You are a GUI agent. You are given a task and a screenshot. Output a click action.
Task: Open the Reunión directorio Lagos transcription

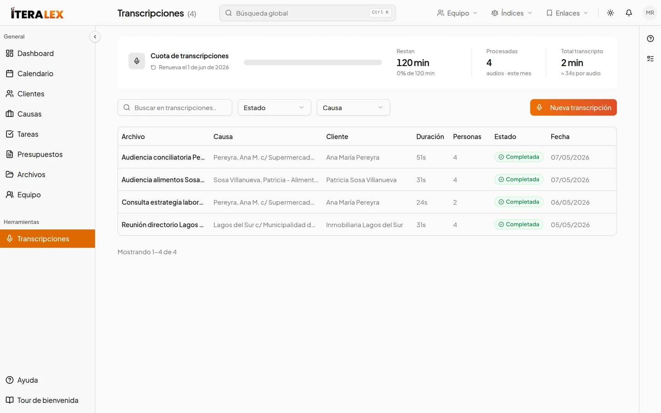(x=162, y=225)
